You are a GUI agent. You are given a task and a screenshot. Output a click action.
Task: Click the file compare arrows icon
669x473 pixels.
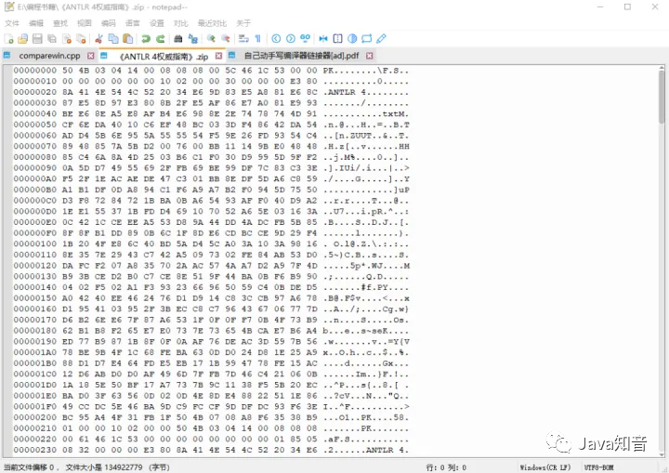[323, 39]
